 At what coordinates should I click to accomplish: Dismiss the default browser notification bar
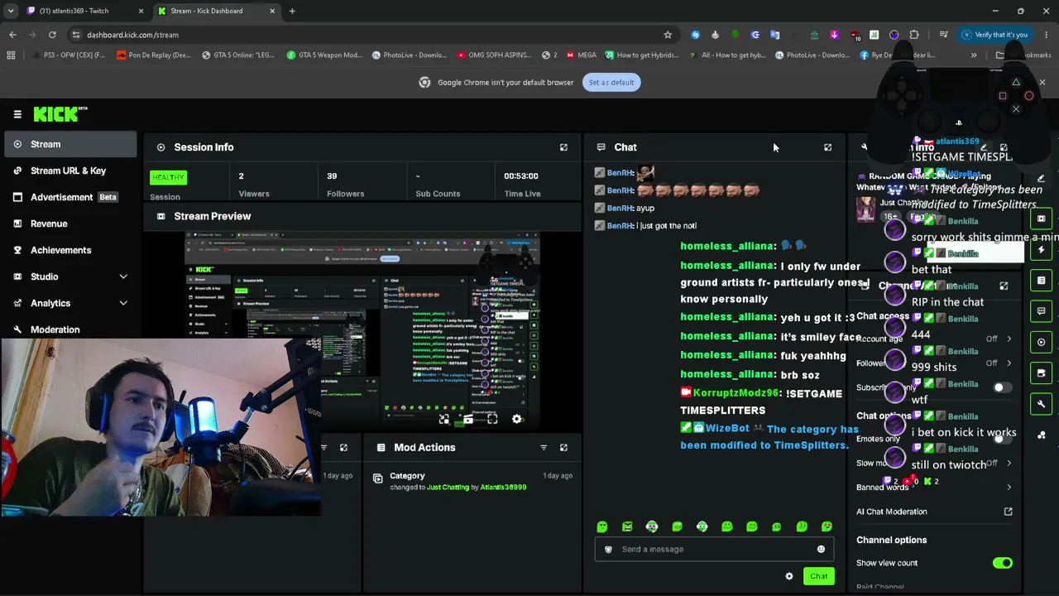coord(1042,82)
